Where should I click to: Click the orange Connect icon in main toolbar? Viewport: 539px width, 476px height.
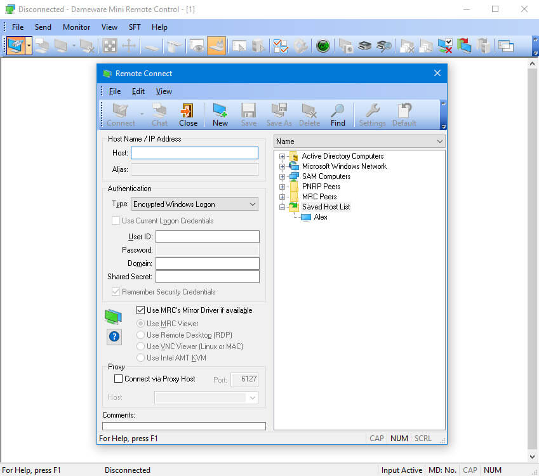16,46
